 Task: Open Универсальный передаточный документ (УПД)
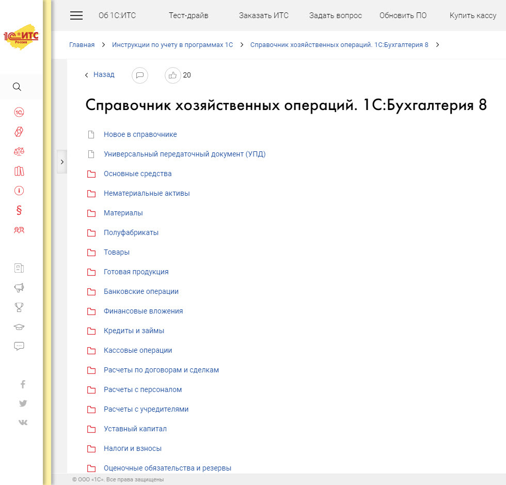(185, 154)
